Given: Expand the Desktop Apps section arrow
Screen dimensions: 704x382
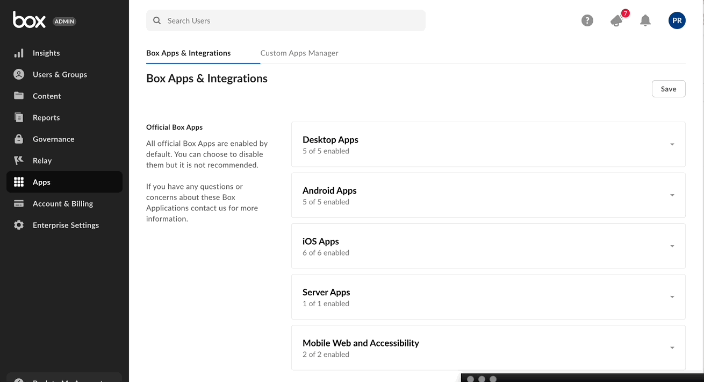Looking at the screenshot, I should pyautogui.click(x=672, y=144).
